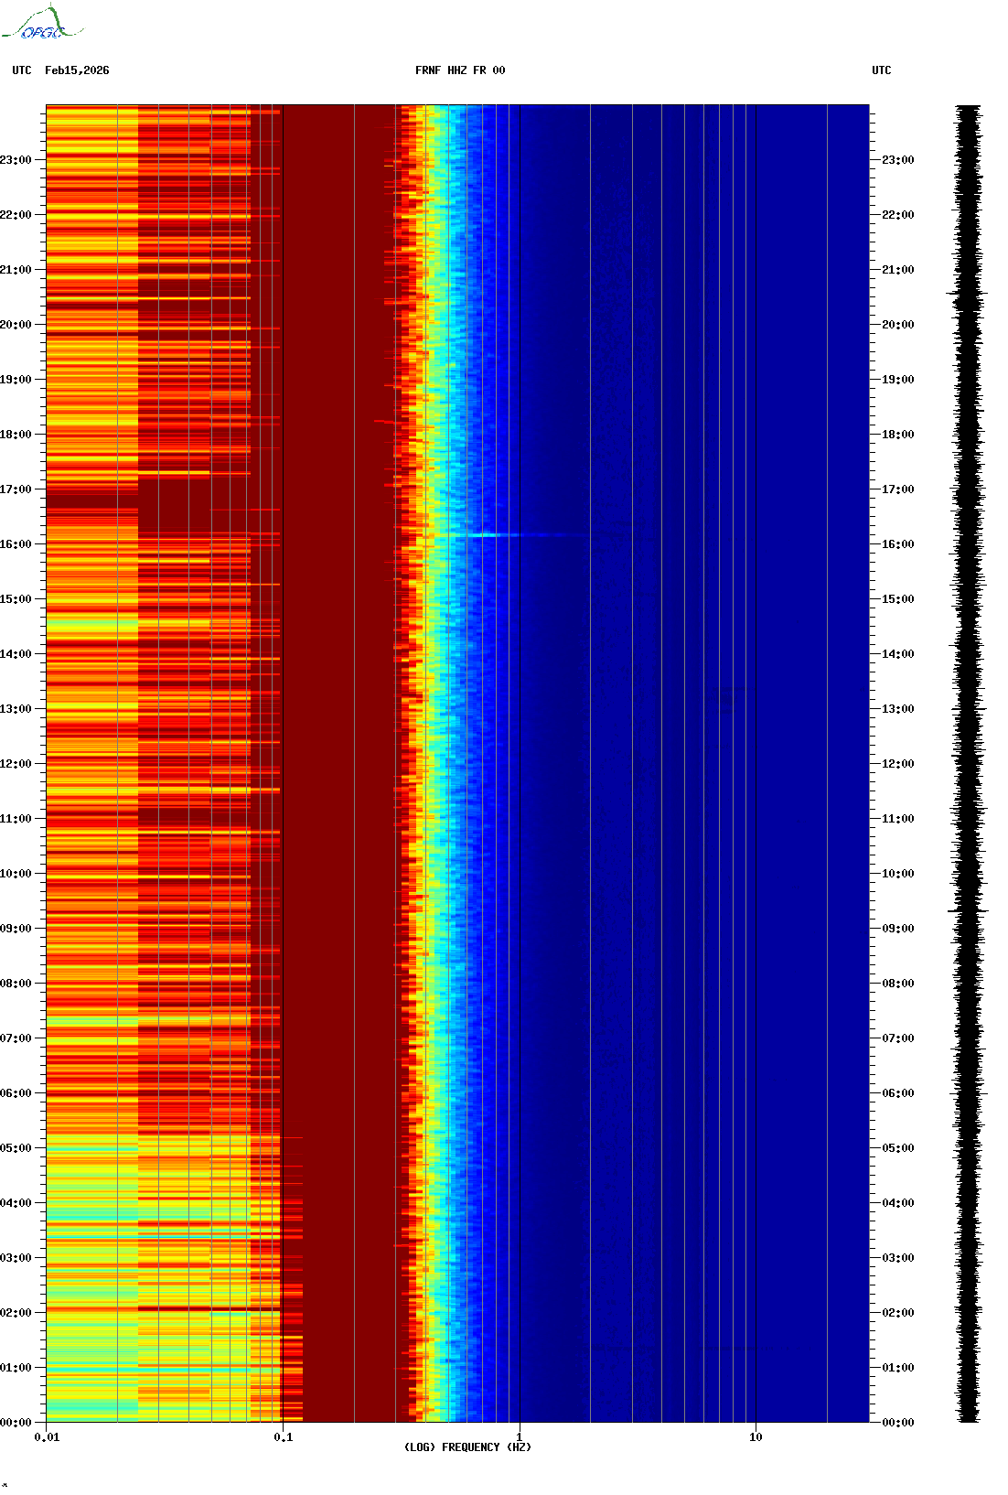The image size is (1008, 1495).
Task: Click the waveform spike near 09:20
Action: coord(968,910)
